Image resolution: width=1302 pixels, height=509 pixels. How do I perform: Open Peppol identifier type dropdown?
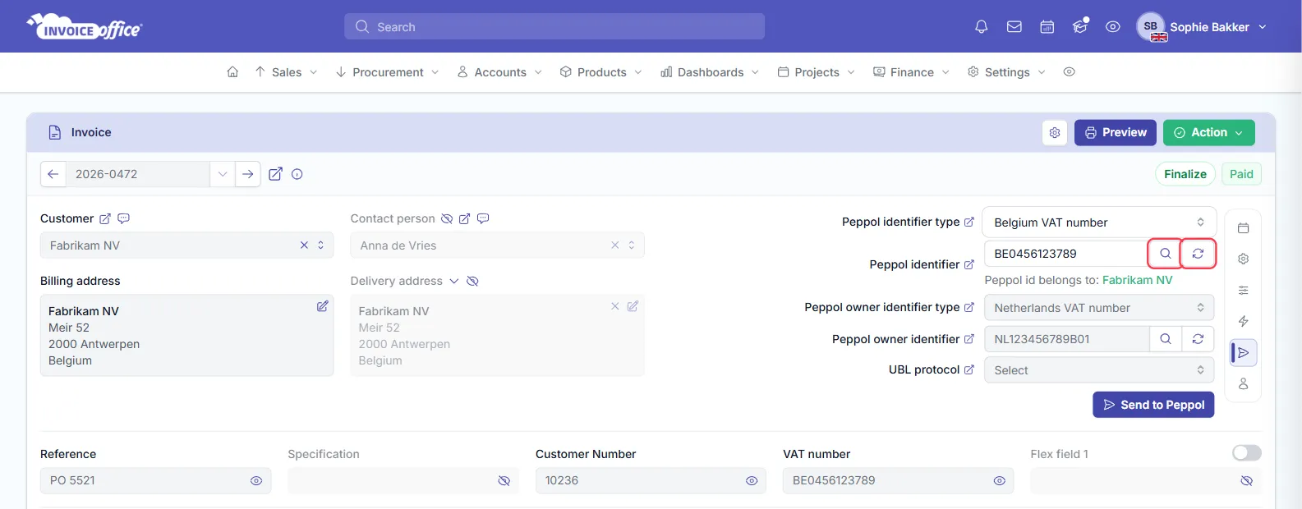(1100, 222)
